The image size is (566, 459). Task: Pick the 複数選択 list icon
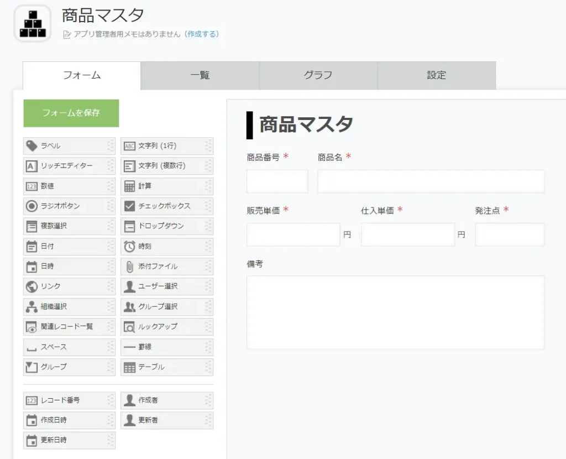coord(32,226)
